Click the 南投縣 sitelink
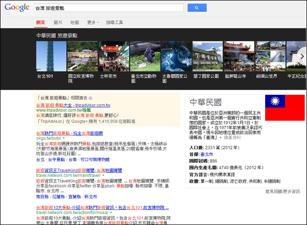 42,197
